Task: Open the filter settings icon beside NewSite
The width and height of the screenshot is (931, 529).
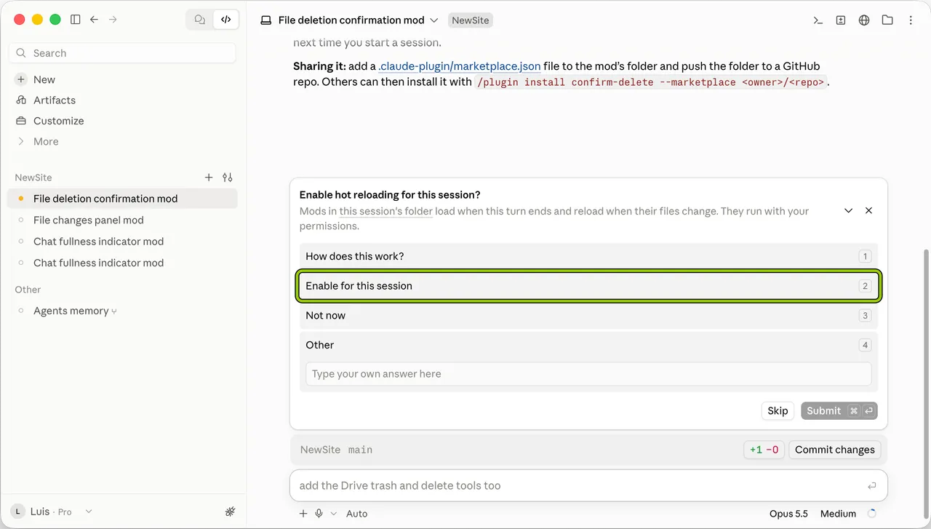Action: (x=228, y=178)
